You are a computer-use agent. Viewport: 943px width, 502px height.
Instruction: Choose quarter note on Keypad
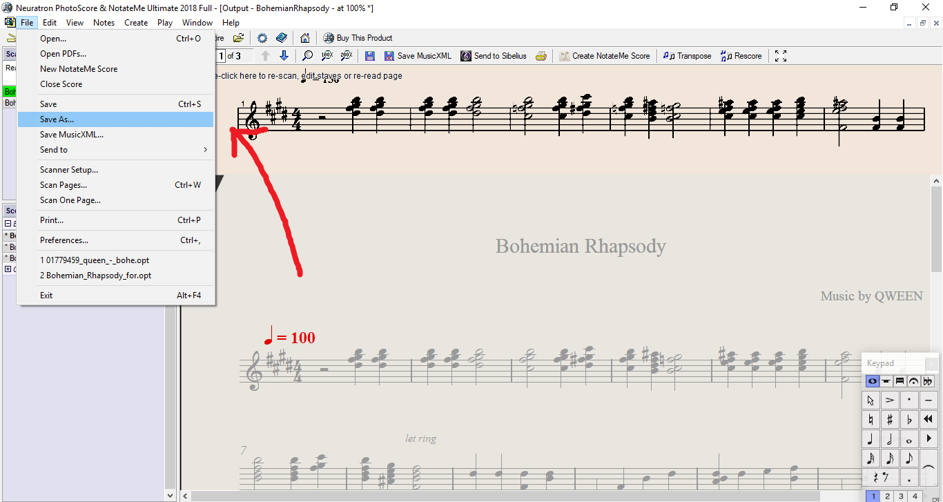(x=871, y=438)
